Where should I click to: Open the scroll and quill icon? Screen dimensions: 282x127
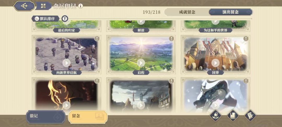(x=250, y=116)
